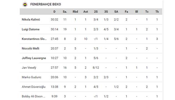Sort by the Tk column header
Viewport: 175px width, 100px height.
157,12
